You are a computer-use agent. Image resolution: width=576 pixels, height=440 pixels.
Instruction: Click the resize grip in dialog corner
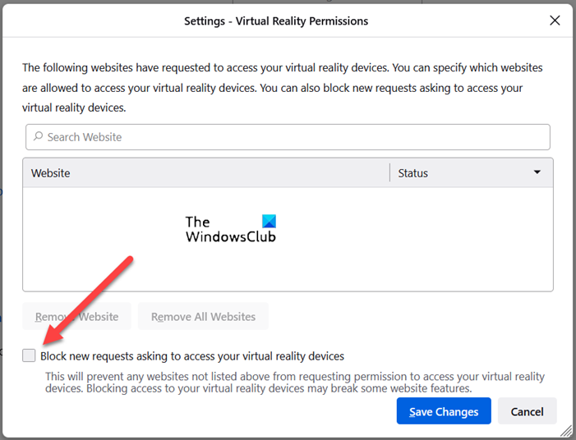click(x=566, y=430)
